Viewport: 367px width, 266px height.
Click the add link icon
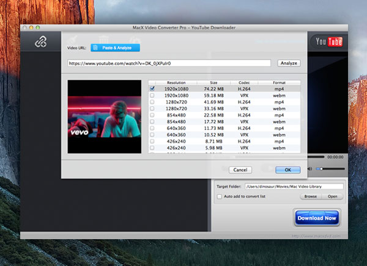(41, 42)
